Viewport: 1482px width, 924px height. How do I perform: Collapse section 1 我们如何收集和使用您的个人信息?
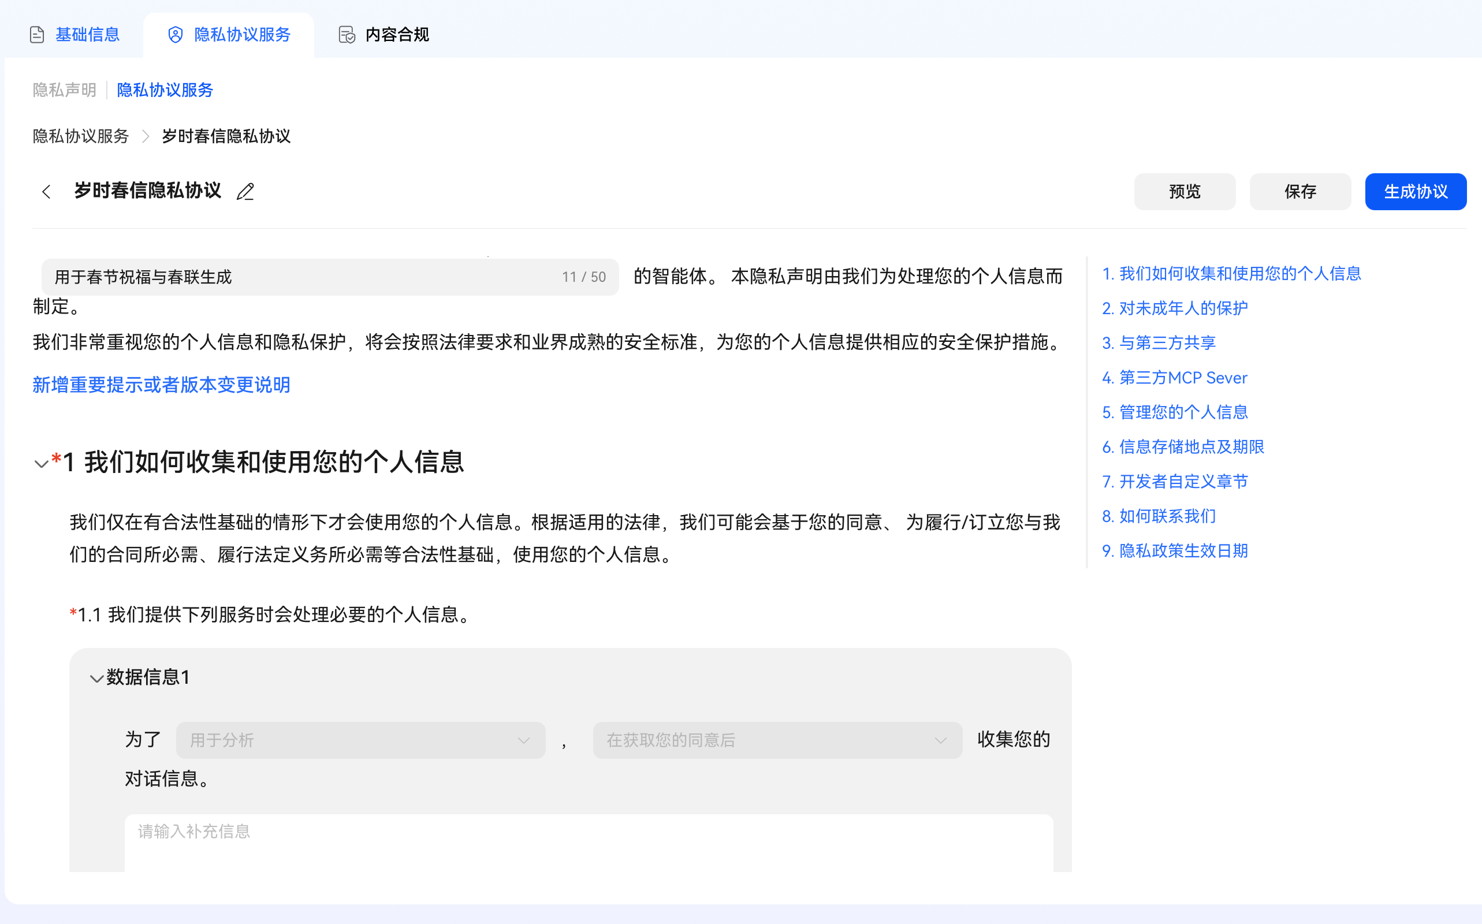click(41, 464)
